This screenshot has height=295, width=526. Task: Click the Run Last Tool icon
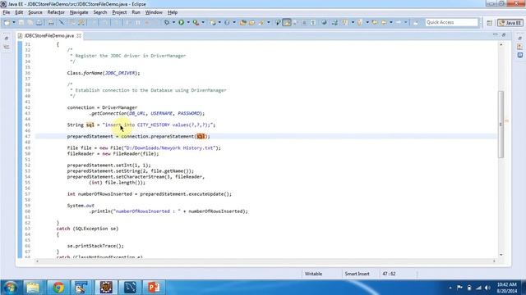[196, 22]
